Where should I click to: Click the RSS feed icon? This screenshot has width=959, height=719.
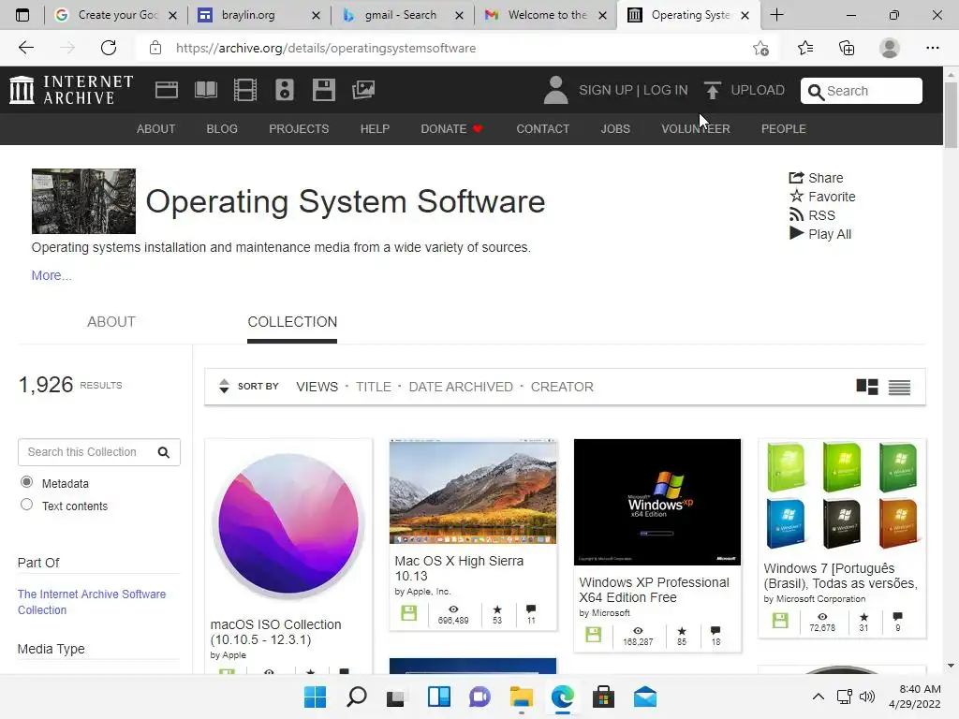point(796,215)
